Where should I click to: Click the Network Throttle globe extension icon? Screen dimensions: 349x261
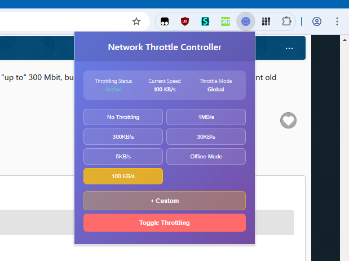click(246, 21)
